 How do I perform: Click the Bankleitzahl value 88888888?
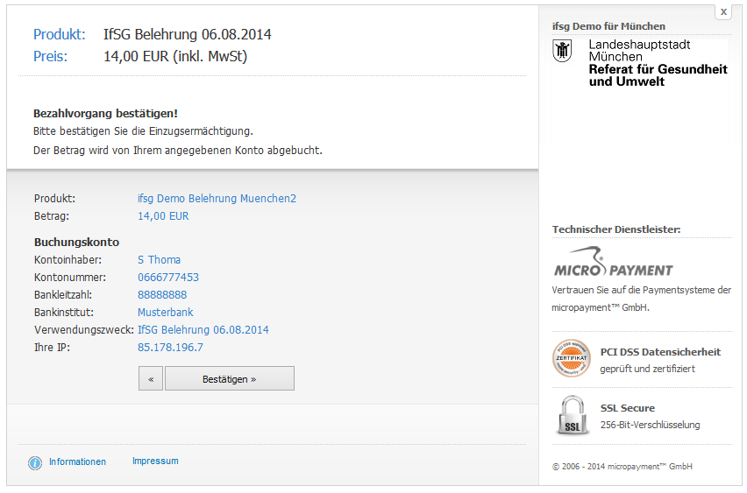[162, 295]
